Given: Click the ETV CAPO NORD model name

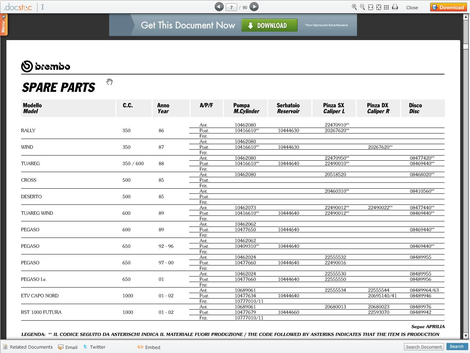Looking at the screenshot, I should tap(40, 296).
